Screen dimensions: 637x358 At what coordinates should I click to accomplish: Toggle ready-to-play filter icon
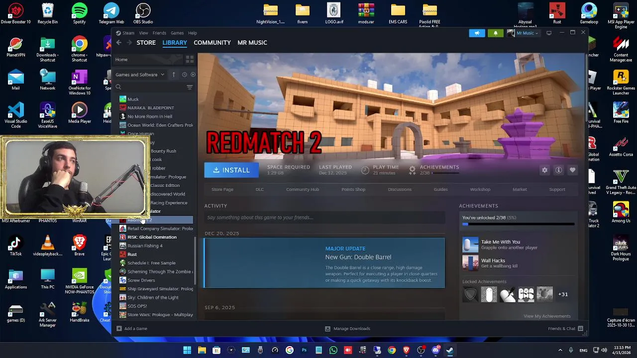click(x=193, y=75)
